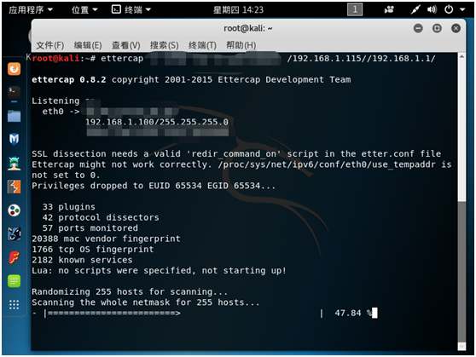Viewport: 476px width, 357px height.
Task: Launch the terminal dock icon
Action: coord(14,92)
